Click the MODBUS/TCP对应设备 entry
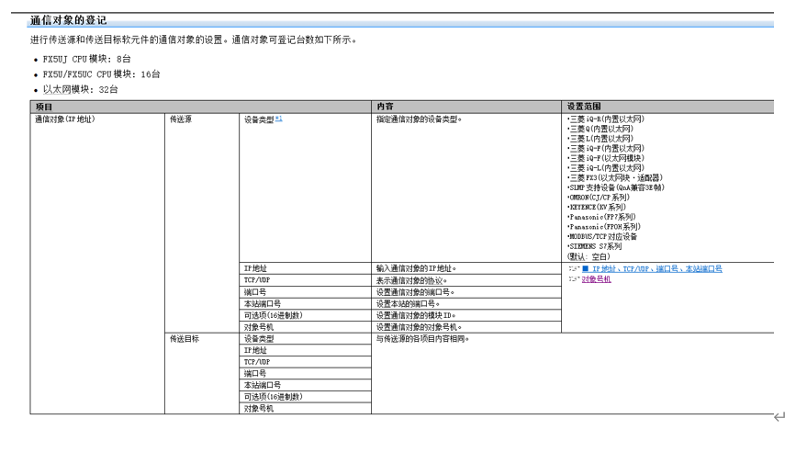The width and height of the screenshot is (796, 464). click(603, 236)
